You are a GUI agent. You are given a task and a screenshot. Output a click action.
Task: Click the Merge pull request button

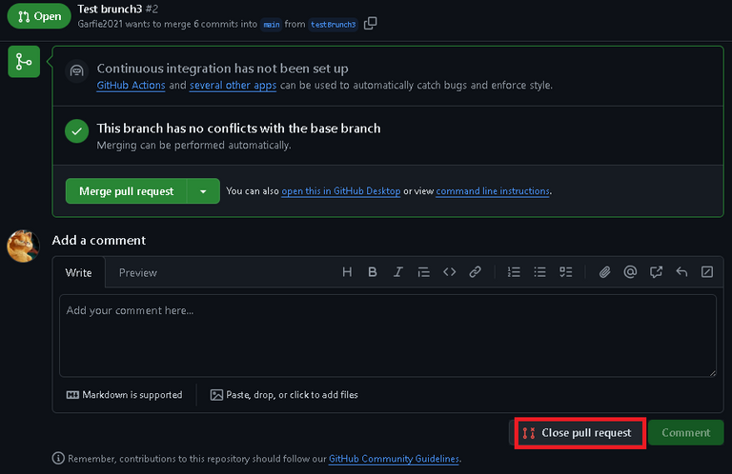pyautogui.click(x=127, y=191)
